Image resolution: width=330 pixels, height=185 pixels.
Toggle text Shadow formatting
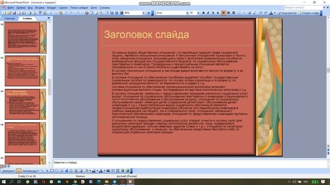tap(218, 13)
